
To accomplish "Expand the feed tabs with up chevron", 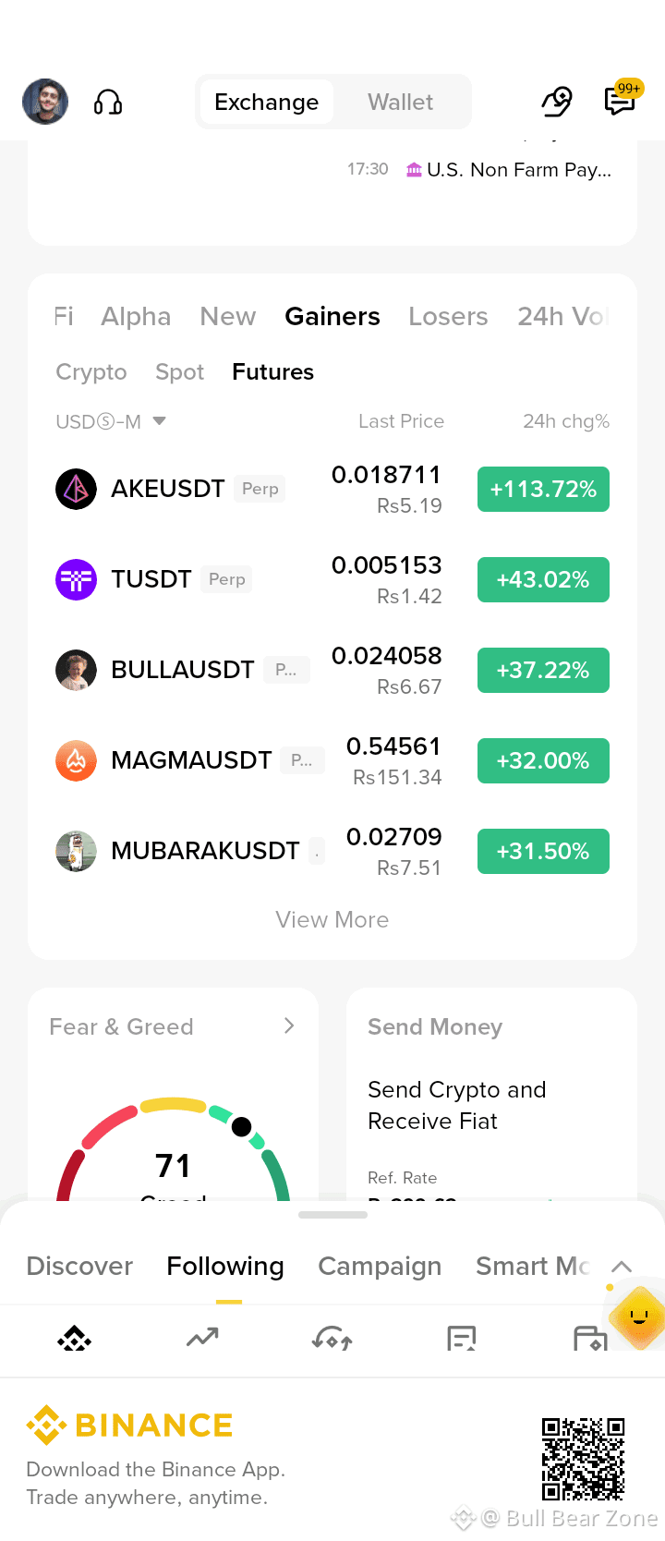I will [622, 1267].
